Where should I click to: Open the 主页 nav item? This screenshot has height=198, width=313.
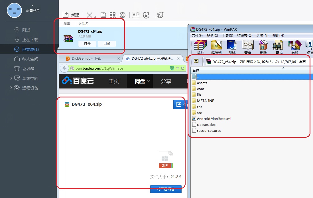tap(113, 81)
